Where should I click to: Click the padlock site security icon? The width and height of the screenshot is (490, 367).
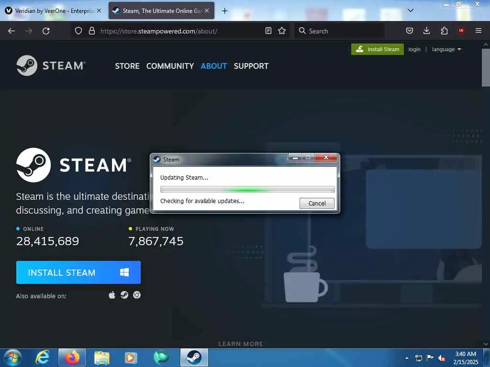[91, 31]
